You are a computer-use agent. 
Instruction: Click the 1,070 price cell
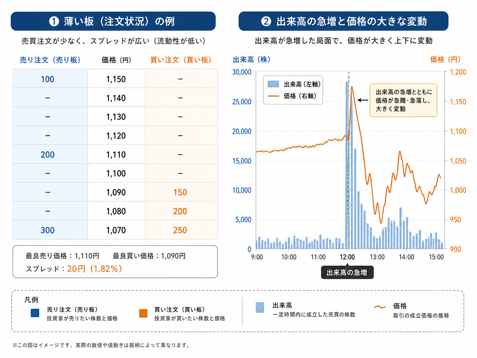coord(116,230)
